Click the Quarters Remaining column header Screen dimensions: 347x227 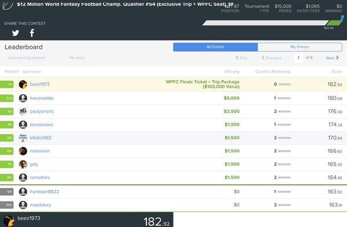click(x=273, y=72)
